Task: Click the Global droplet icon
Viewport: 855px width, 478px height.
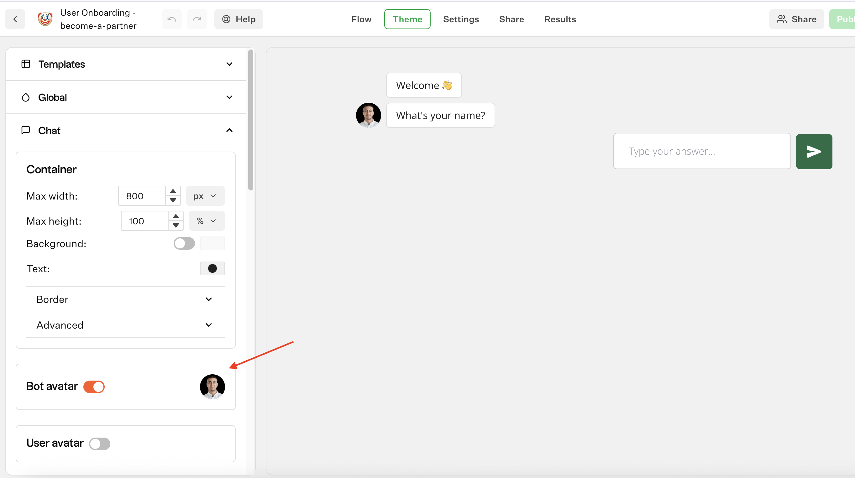Action: [26, 97]
